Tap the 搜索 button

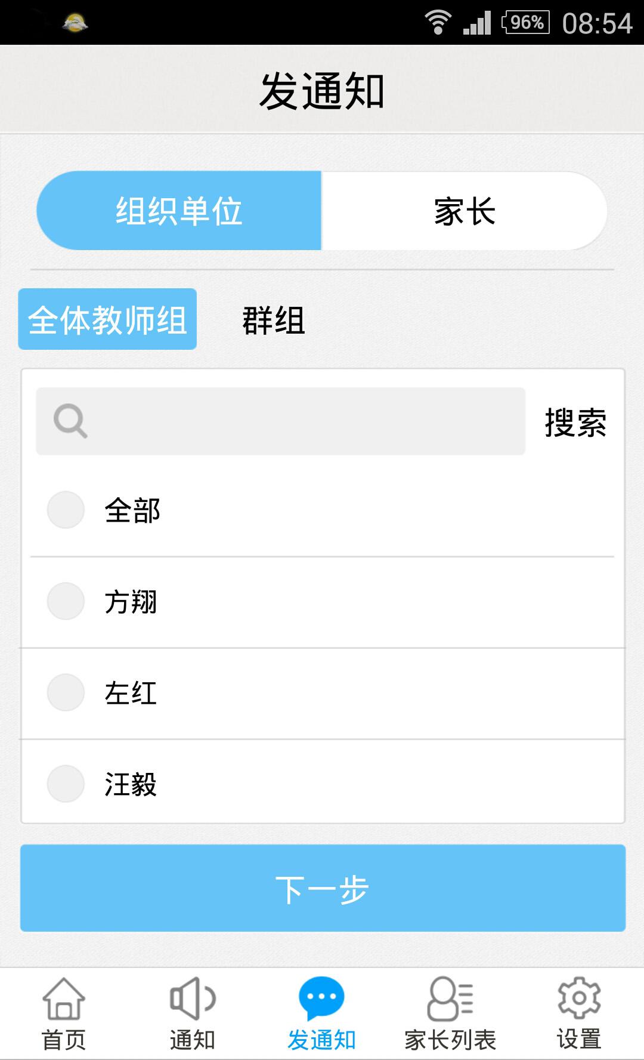click(x=575, y=423)
